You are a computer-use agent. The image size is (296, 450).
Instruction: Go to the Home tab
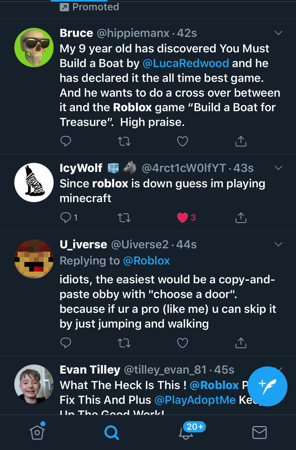[x=37, y=432]
